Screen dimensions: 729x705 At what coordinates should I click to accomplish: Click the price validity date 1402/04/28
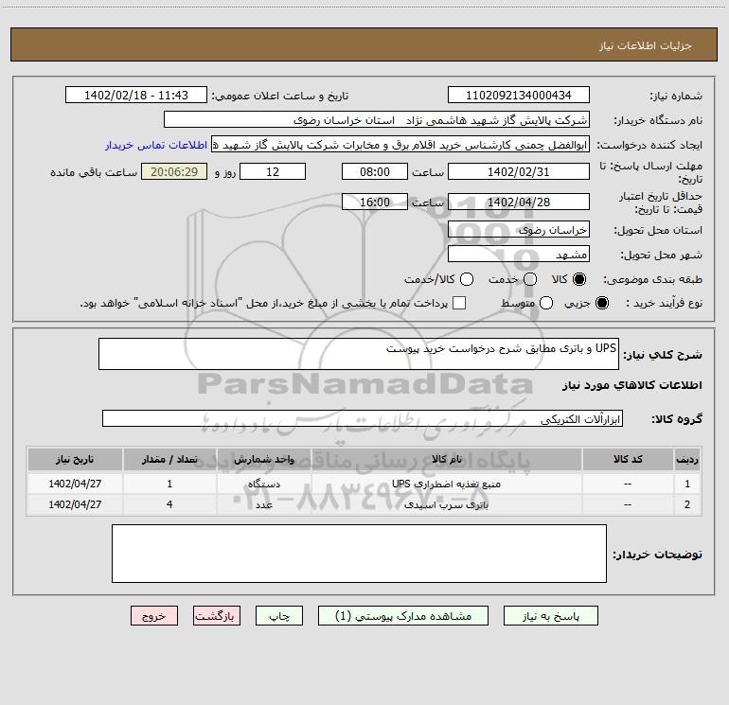click(519, 202)
